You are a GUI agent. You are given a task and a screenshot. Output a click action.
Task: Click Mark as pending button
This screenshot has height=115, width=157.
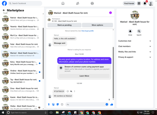pyautogui.click(x=64, y=25)
